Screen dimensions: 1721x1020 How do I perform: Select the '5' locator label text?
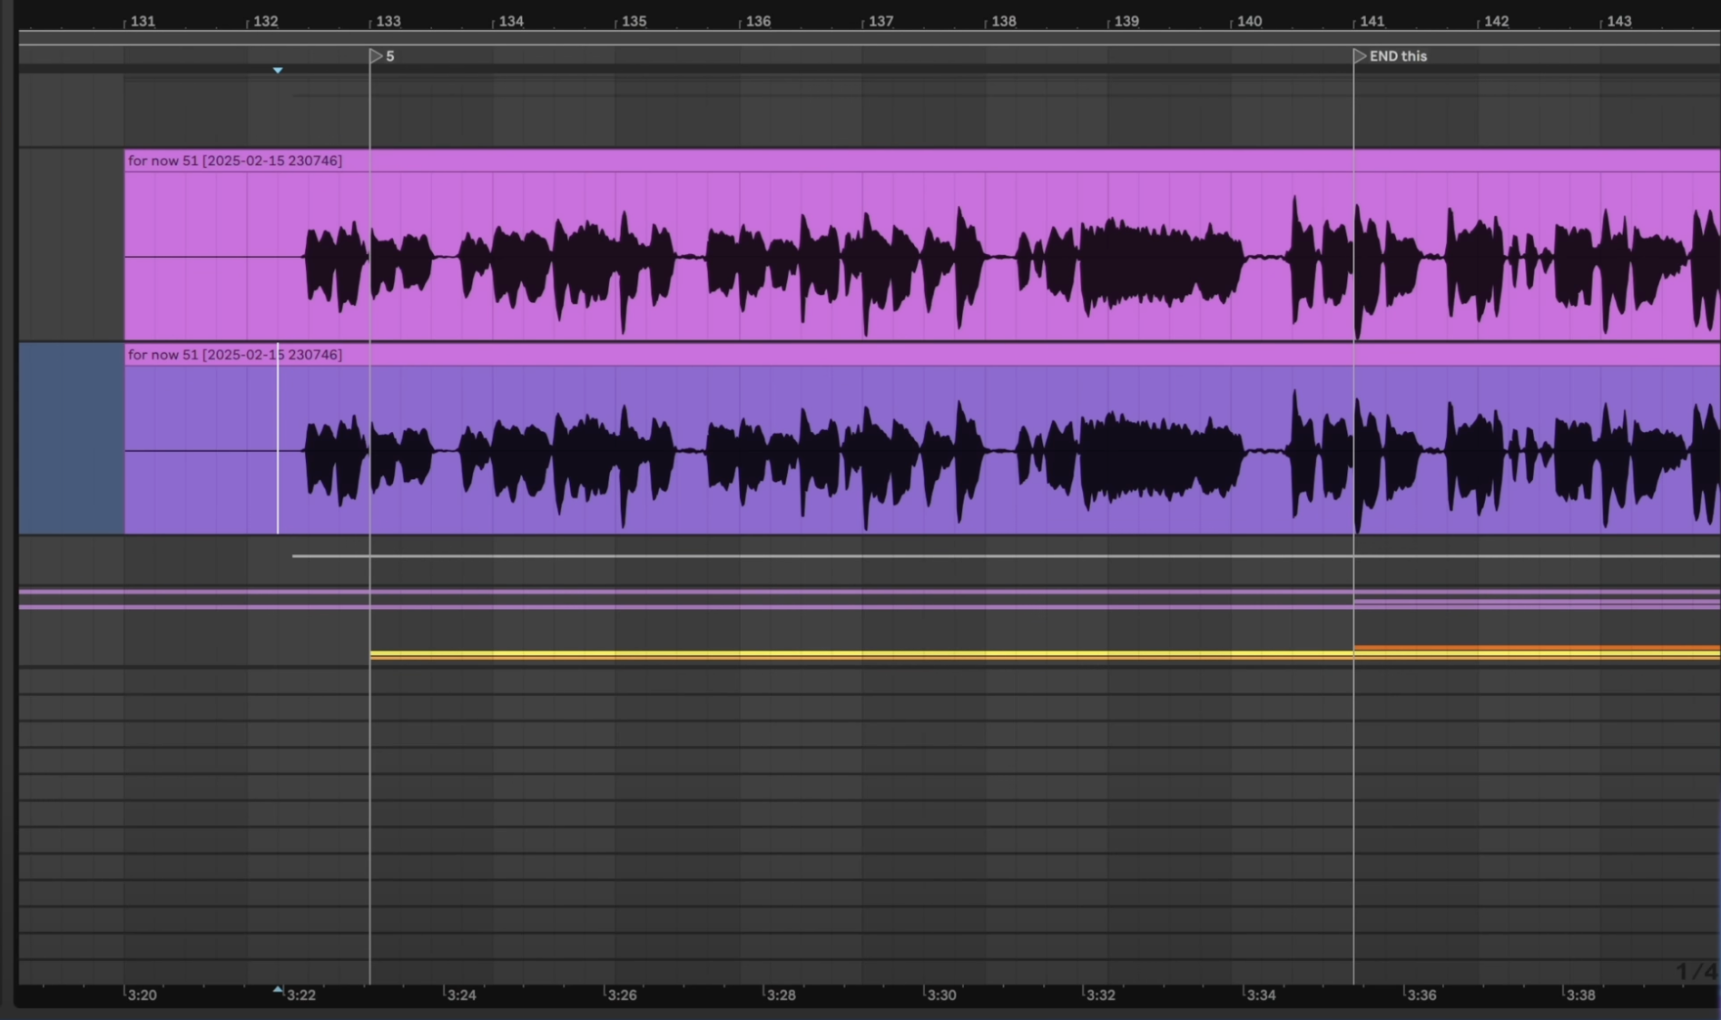coord(390,55)
